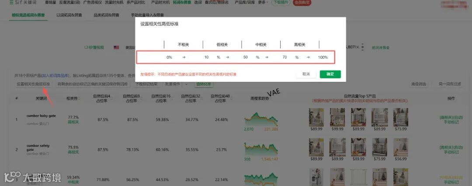Click the 77.7% relevance value
Image resolution: width=472 pixels, height=186 pixels.
[73, 117]
